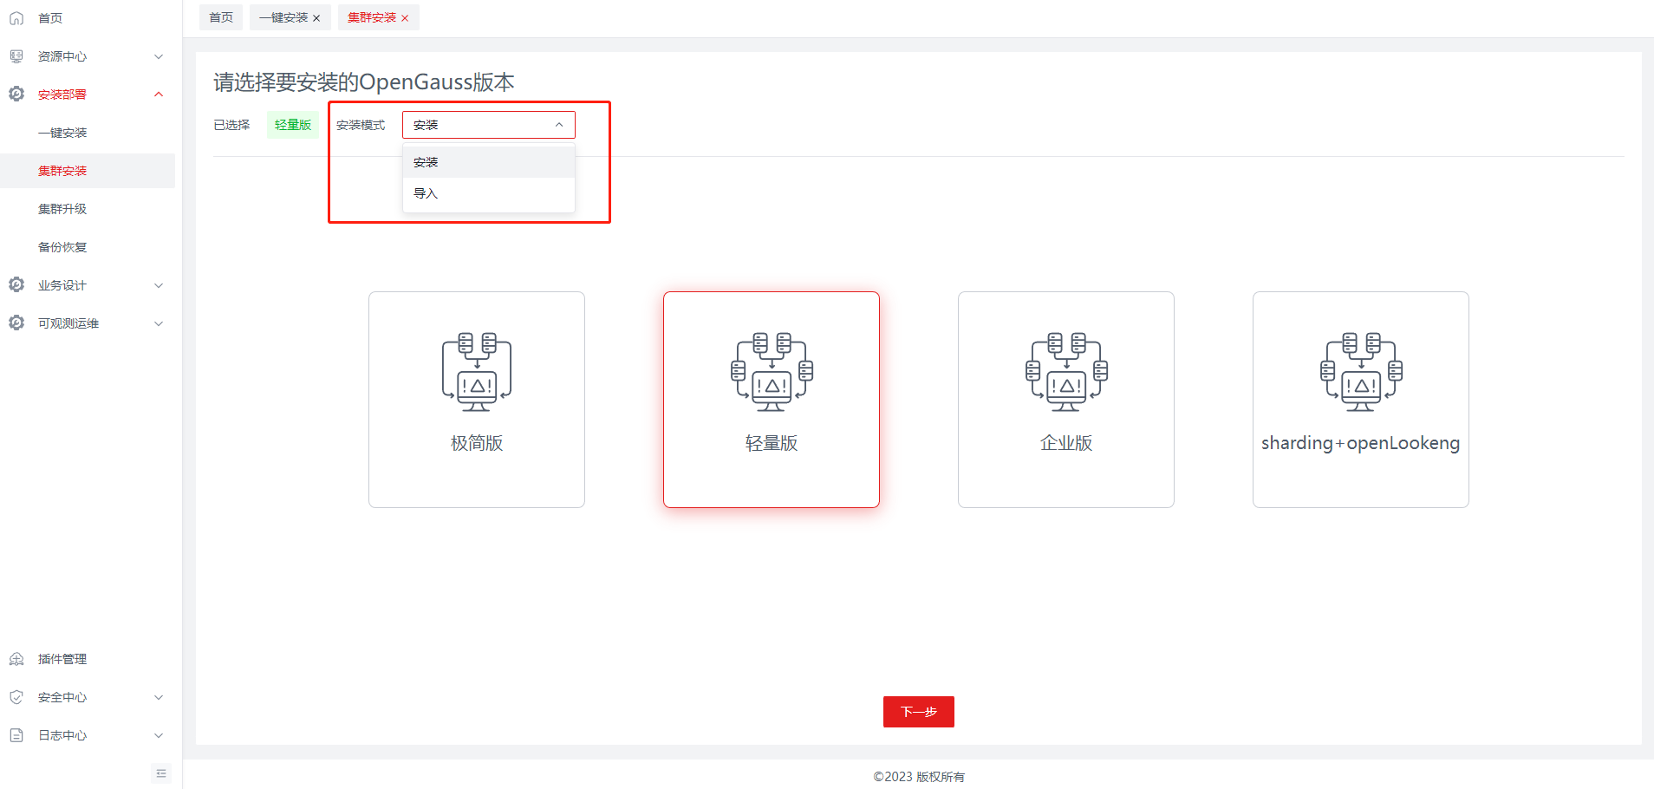Expand the 业务设计 sidebar menu
Viewport: 1654px width, 789px height.
click(87, 285)
